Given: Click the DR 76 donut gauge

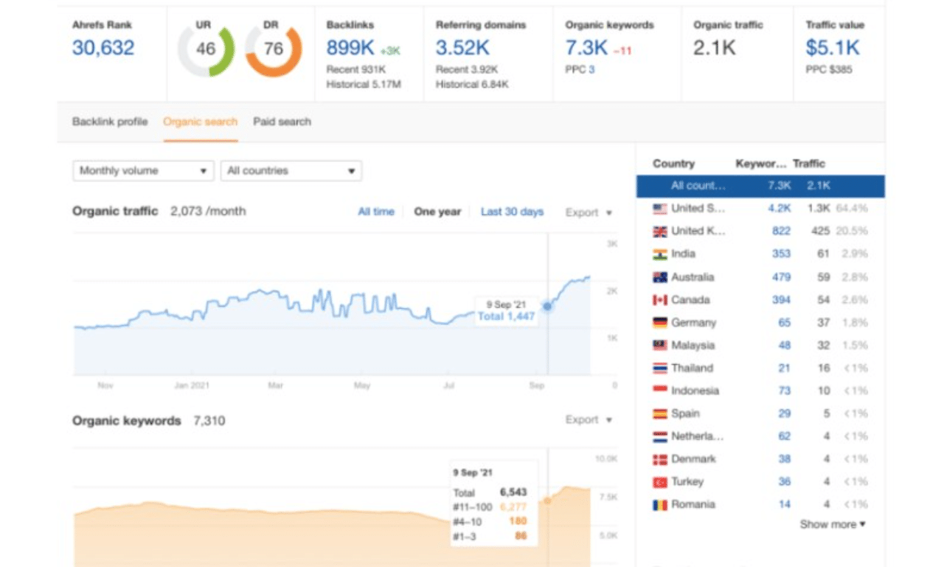Looking at the screenshot, I should point(273,50).
